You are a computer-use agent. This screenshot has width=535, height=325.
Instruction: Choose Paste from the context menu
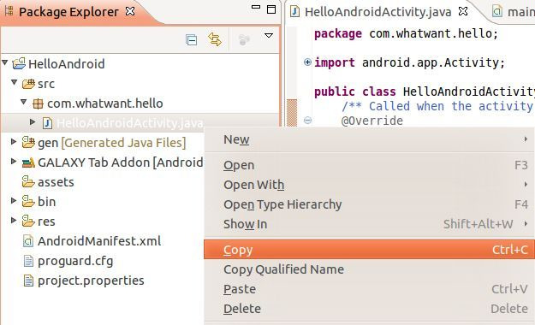(369, 289)
